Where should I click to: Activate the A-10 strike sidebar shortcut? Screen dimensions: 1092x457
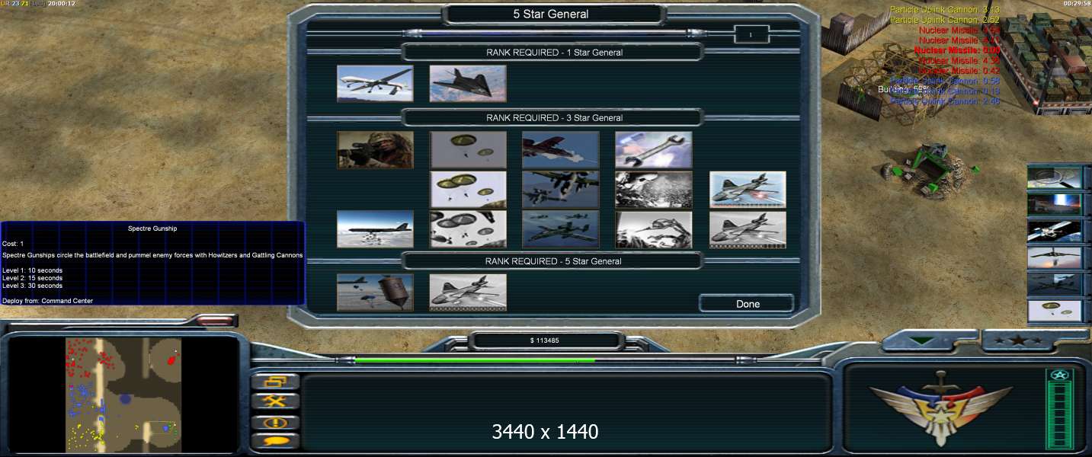pos(1055,284)
